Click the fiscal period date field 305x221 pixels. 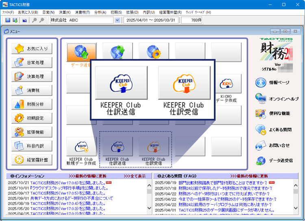151,20
